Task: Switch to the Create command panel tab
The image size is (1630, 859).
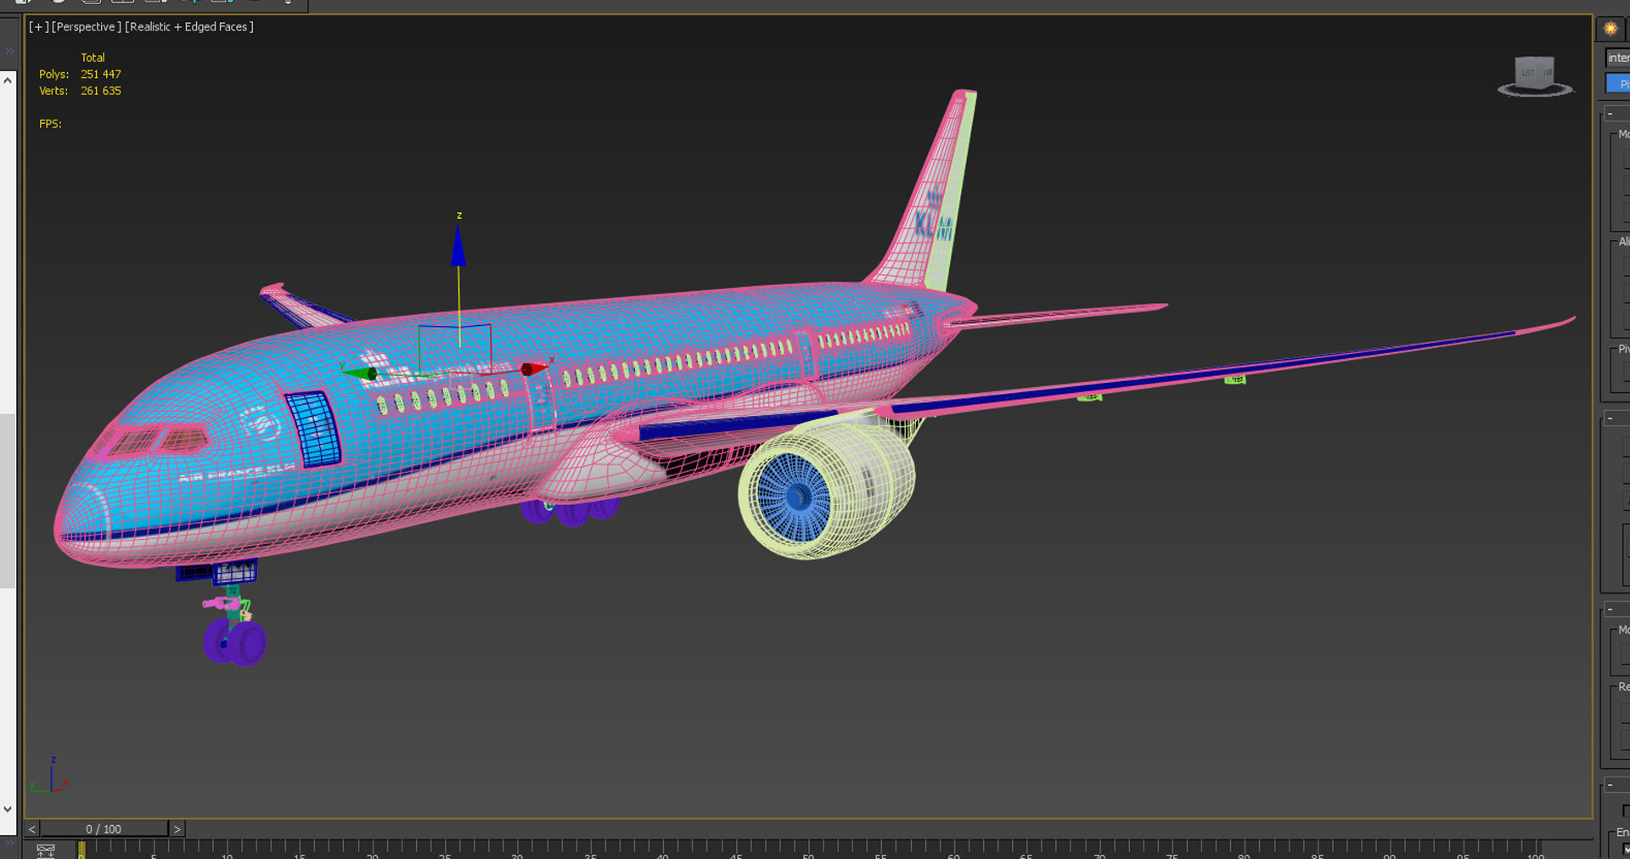Action: tap(1610, 28)
